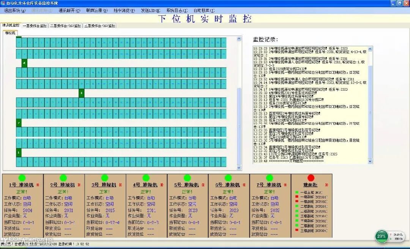Click the red asterisk beside 2号堆垛机
Image resolution: width=410 pixels, height=249 pixels.
coord(79,185)
